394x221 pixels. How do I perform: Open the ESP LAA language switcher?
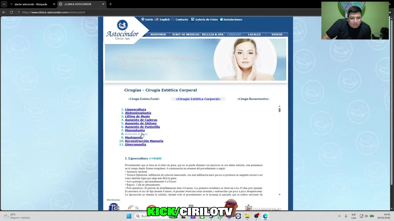click(354, 216)
